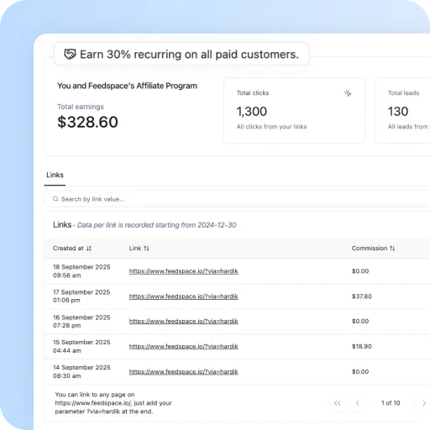This screenshot has width=430, height=430.
Task: Click the 130 total leads value
Action: tap(398, 112)
